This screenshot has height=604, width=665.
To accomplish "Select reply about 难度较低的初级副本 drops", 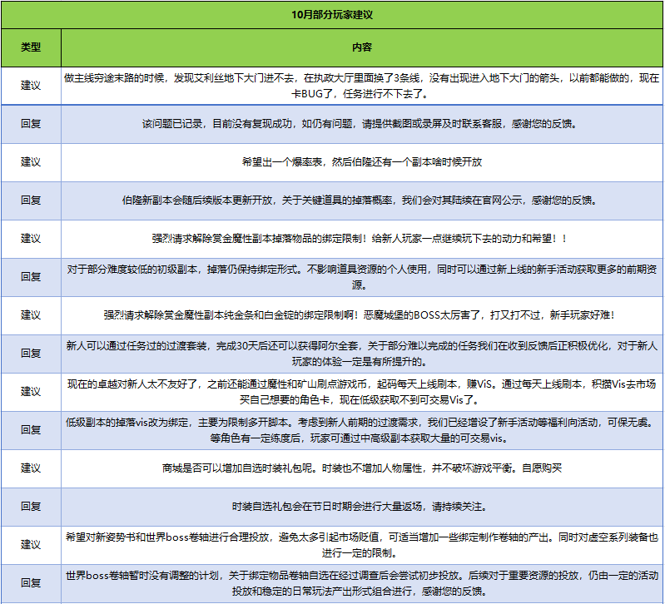I will point(362,277).
